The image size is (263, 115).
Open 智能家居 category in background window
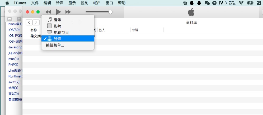click(x=15, y=100)
